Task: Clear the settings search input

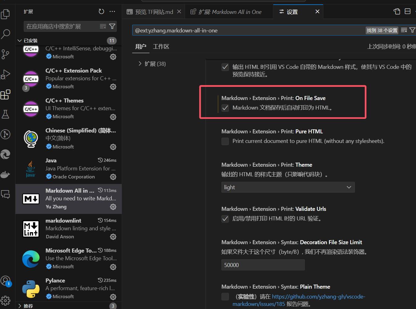Action: point(404,30)
